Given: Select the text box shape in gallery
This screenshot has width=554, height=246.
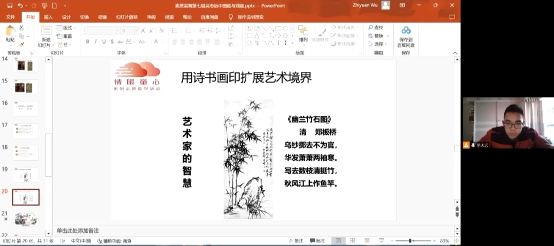Looking at the screenshot, I should click(x=249, y=28).
